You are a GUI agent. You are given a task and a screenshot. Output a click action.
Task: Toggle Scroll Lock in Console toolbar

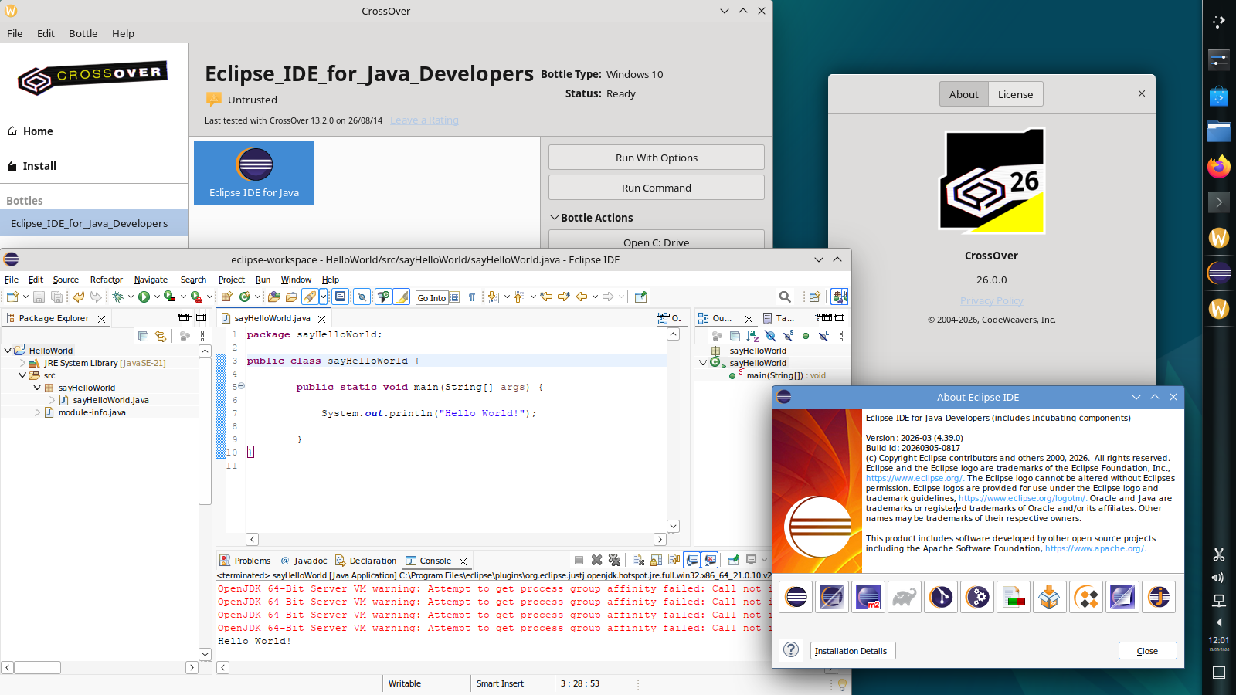coord(656,560)
